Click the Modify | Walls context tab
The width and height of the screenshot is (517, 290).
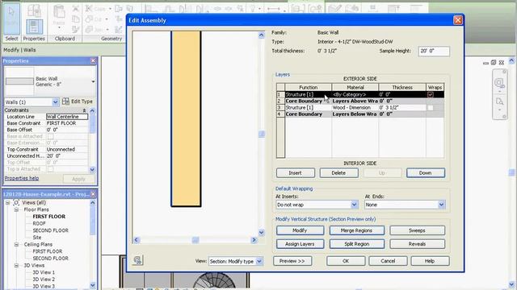pos(19,50)
